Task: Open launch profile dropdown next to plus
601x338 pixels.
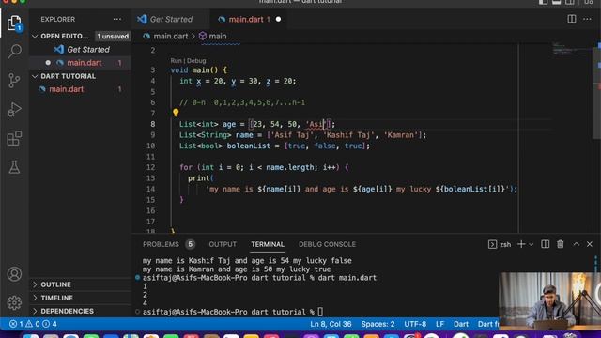Action: click(532, 244)
